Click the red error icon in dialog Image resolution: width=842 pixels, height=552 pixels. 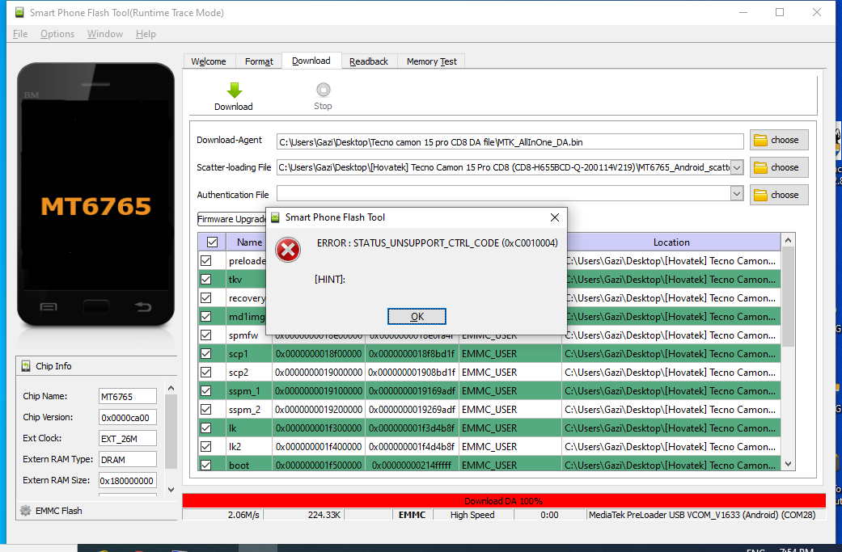pos(288,250)
